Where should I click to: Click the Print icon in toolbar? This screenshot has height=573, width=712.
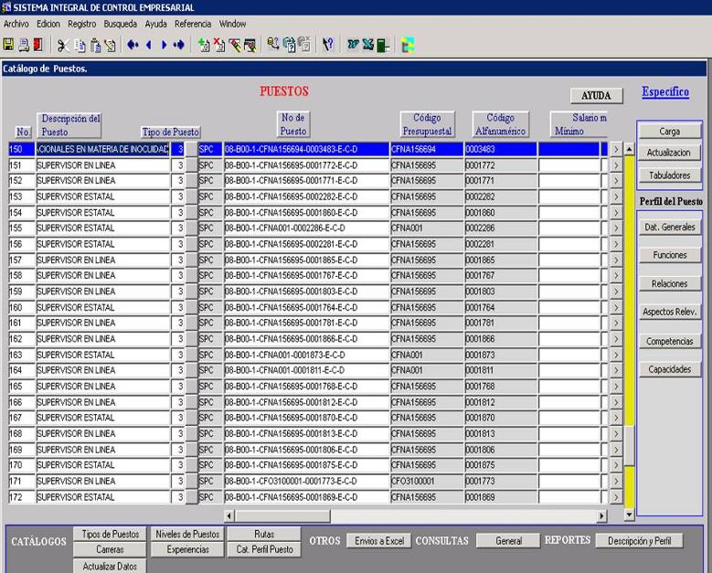pos(22,45)
